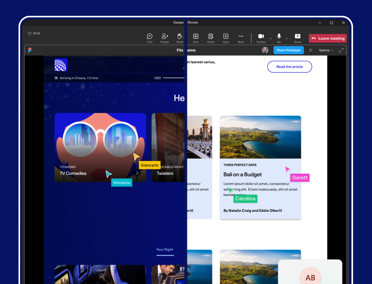Open meeting Notes

[210, 38]
